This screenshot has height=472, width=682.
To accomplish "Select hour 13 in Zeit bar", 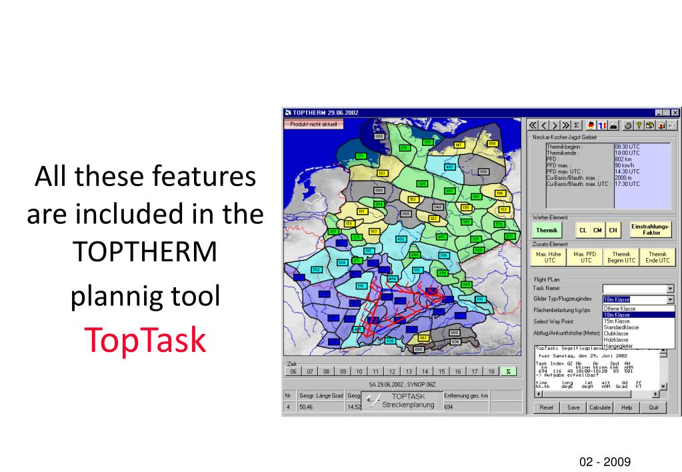I will 409,371.
